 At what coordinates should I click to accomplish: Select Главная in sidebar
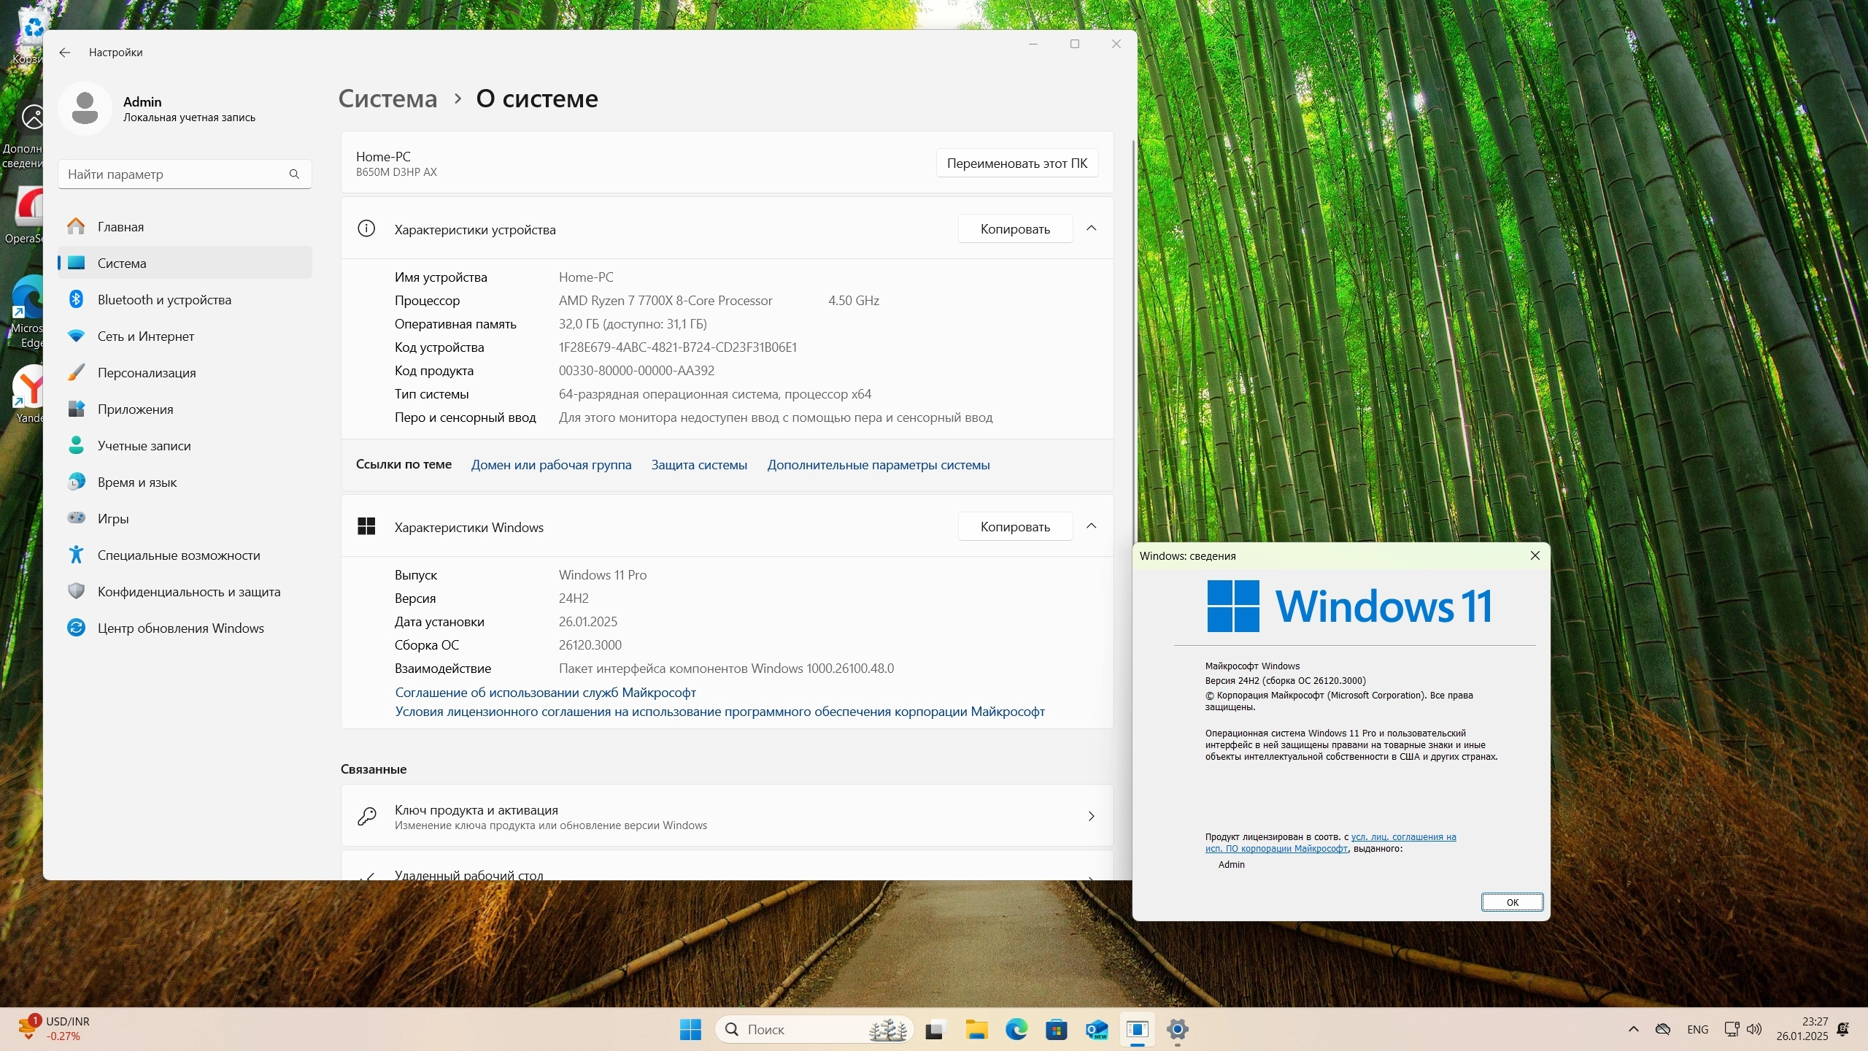pos(120,226)
